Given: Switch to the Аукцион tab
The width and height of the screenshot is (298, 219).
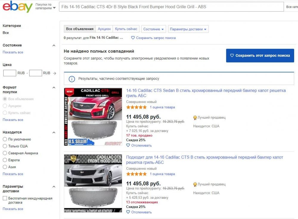Looking at the screenshot, I should [104, 29].
